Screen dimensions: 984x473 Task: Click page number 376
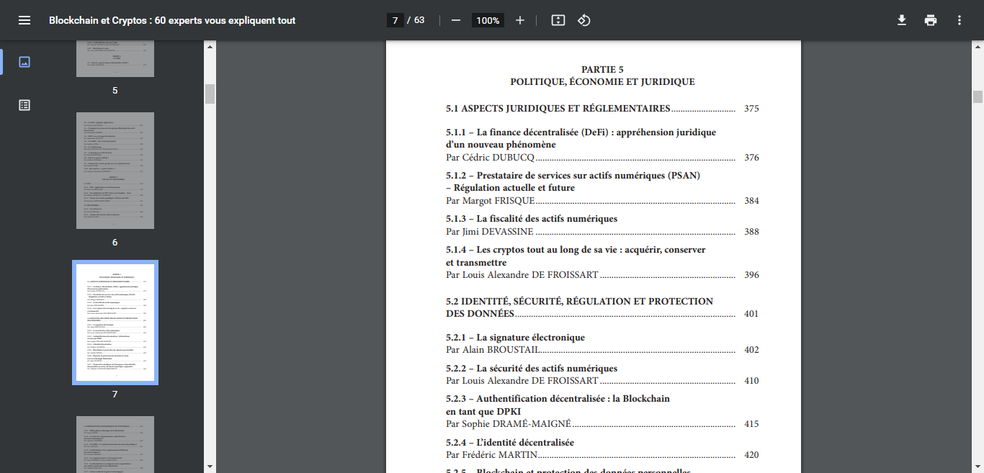pyautogui.click(x=751, y=158)
